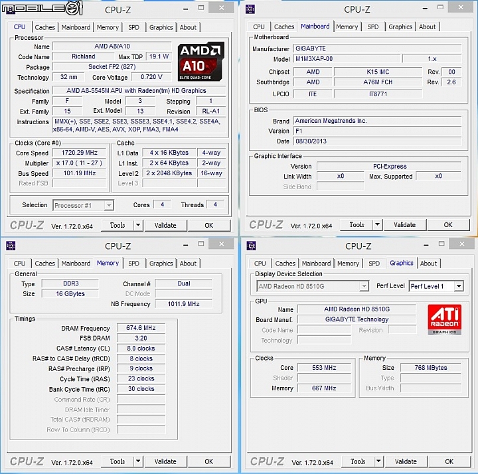478x474 pixels.
Task: Open Memory tab in Graphics window
Action: point(348,263)
